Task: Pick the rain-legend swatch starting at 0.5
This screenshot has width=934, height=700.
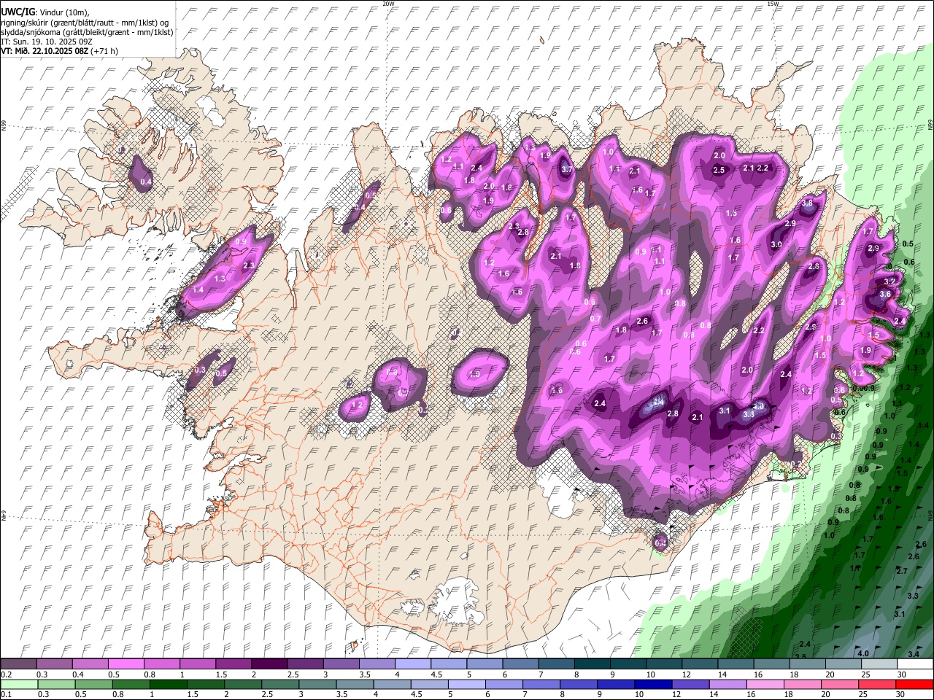Action: 93,685
